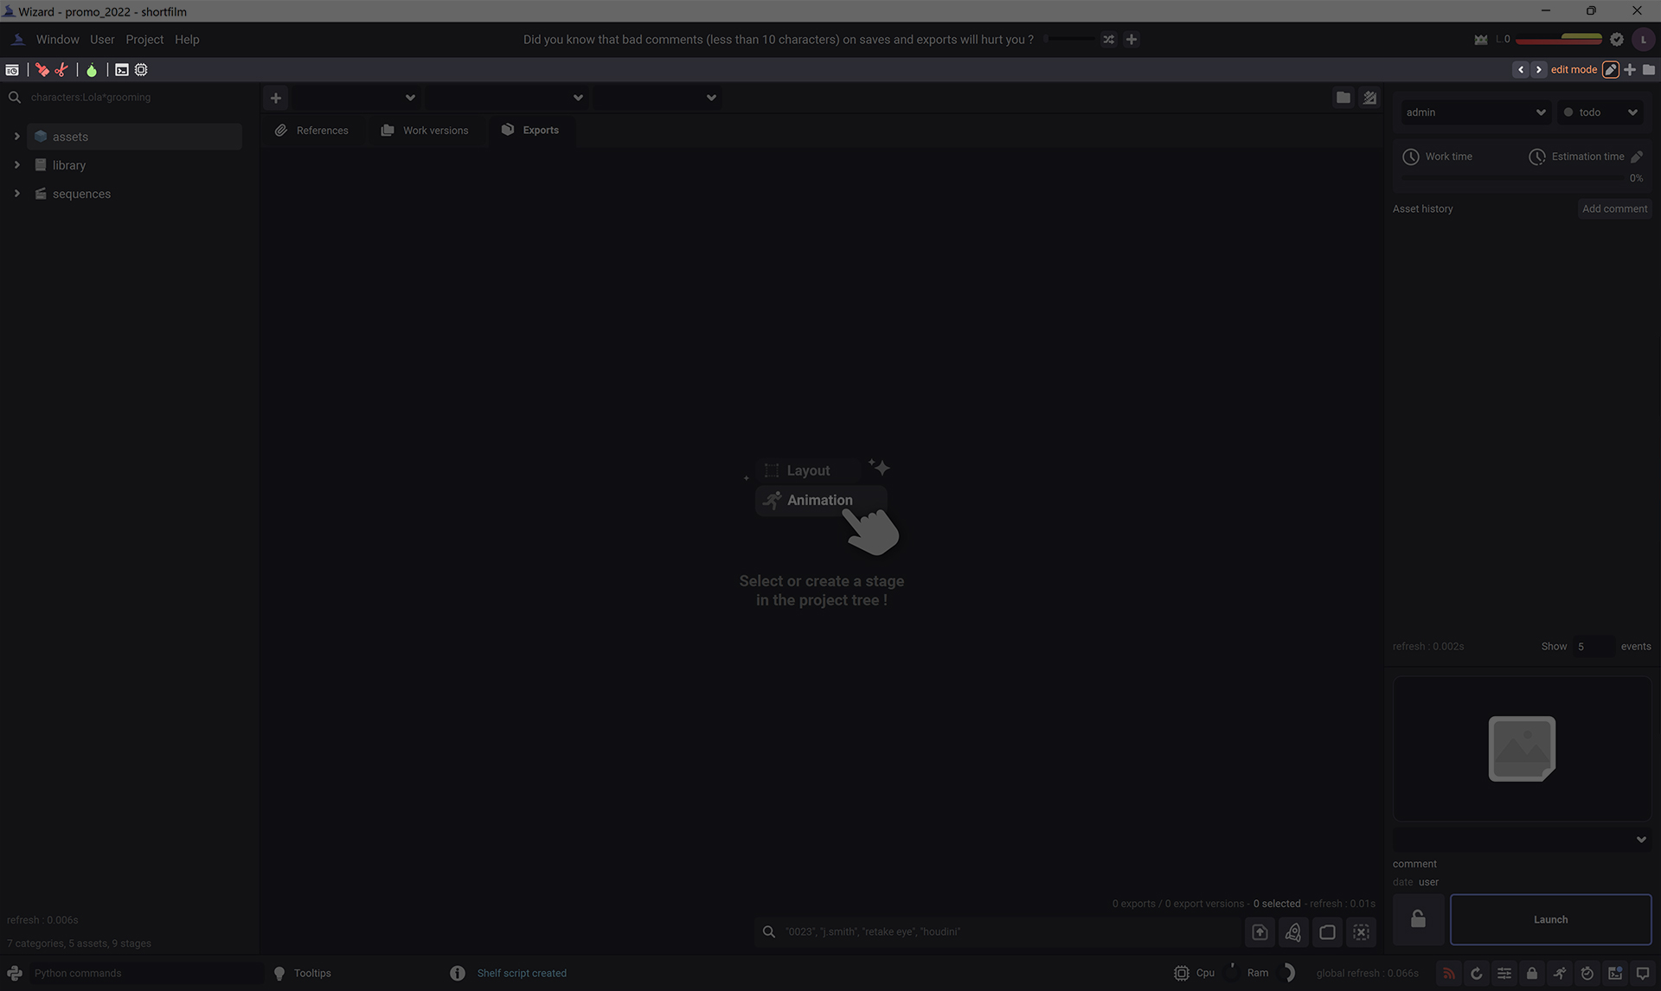Click the Add comment button
The image size is (1661, 991).
1614,208
